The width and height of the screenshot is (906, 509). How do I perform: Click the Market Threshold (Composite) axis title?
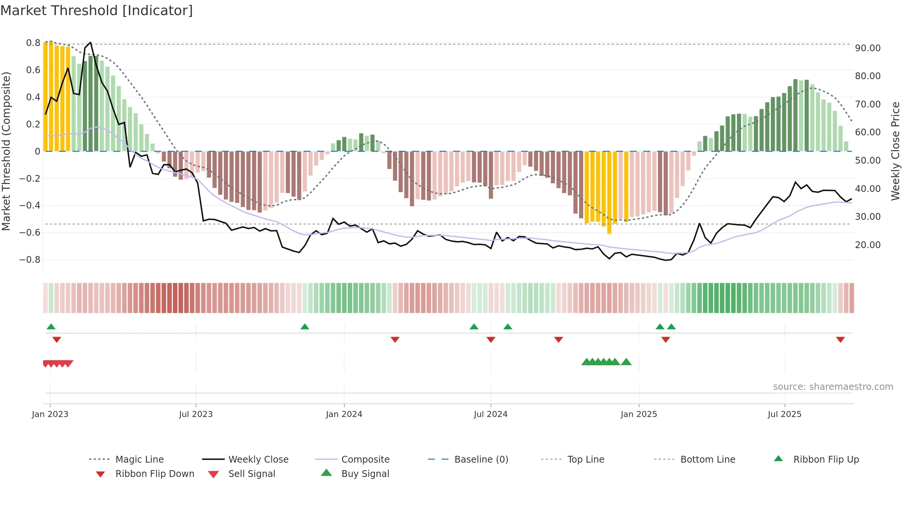click(6, 151)
